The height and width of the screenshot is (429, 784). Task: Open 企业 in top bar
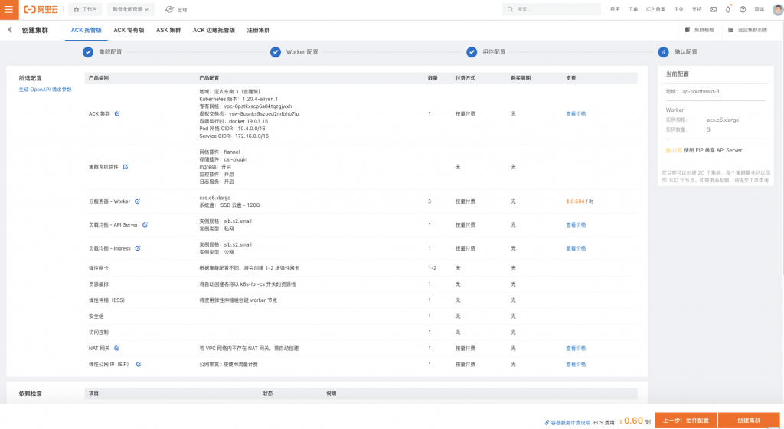[x=678, y=9]
